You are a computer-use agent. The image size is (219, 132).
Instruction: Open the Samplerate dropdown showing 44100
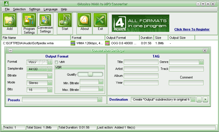(x=50, y=69)
